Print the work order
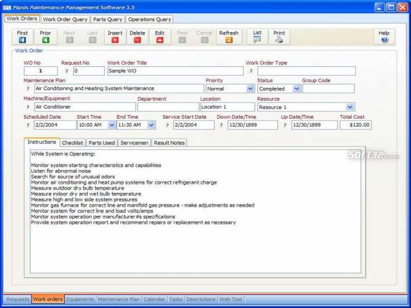The image size is (411, 308). (x=279, y=36)
